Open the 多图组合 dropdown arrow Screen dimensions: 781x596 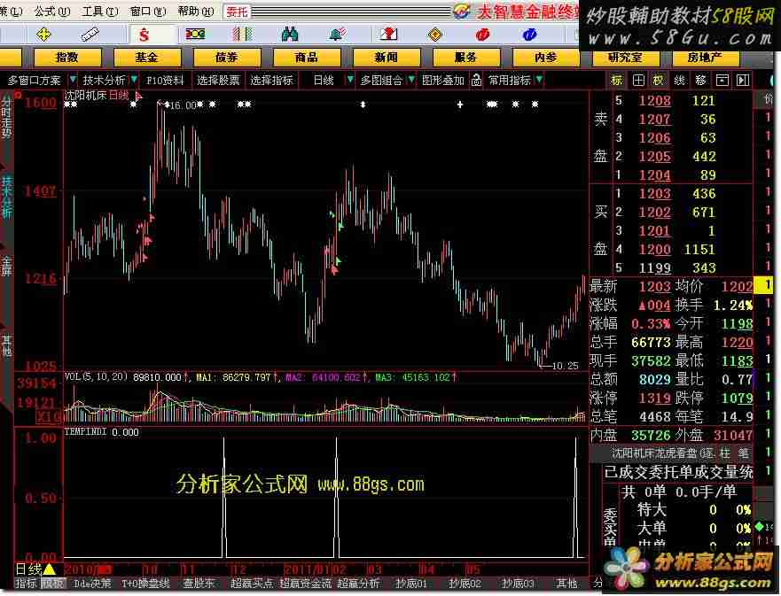point(411,80)
